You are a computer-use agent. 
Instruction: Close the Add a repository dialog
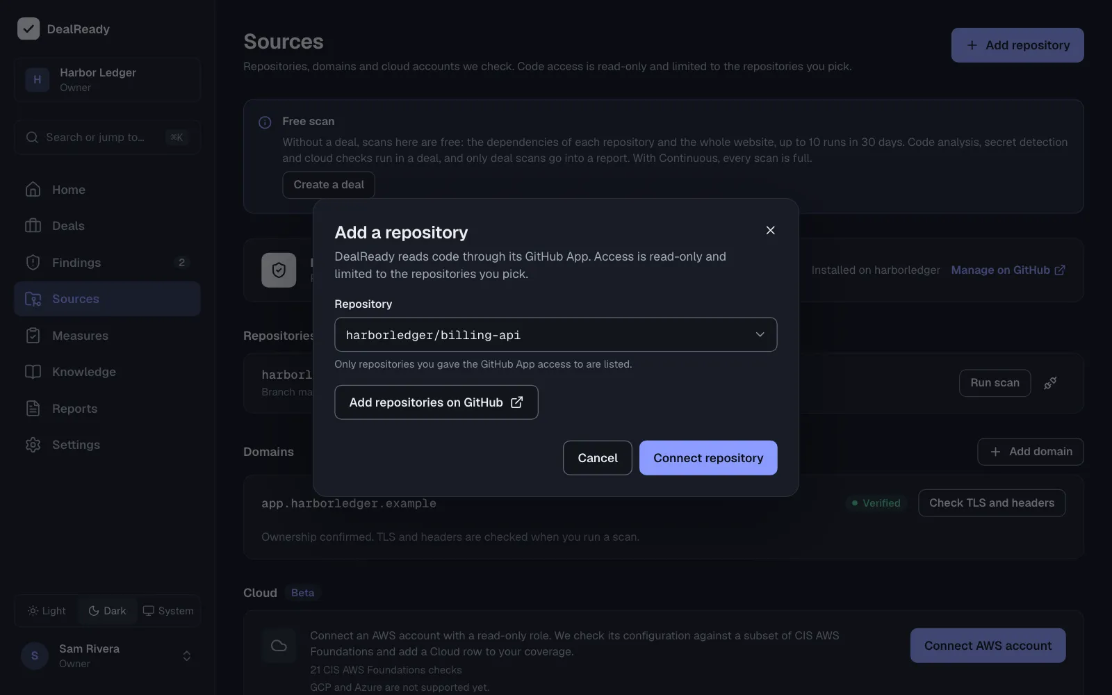click(770, 230)
